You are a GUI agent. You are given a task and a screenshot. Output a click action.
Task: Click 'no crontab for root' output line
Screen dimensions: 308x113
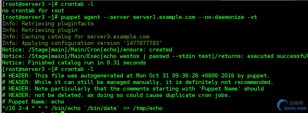pos(33,11)
